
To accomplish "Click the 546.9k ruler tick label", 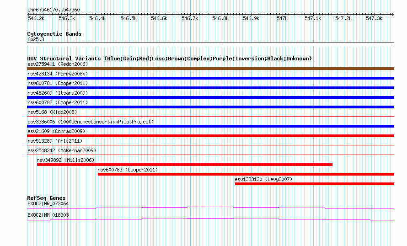I will click(x=251, y=18).
